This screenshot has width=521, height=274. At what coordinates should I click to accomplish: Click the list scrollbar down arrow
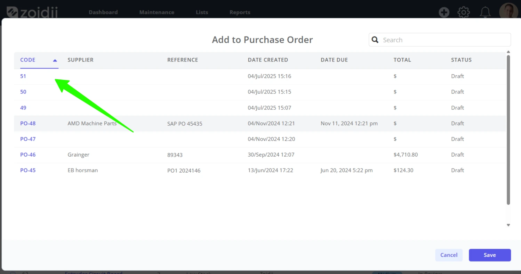[508, 225]
